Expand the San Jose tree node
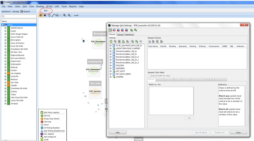Image resolution: width=254 pixels, height=141 pixels. [x=5, y=82]
